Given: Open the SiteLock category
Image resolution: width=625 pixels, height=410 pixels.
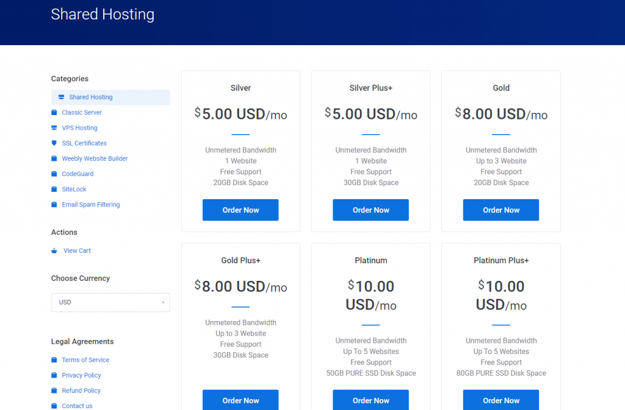Looking at the screenshot, I should click(74, 189).
